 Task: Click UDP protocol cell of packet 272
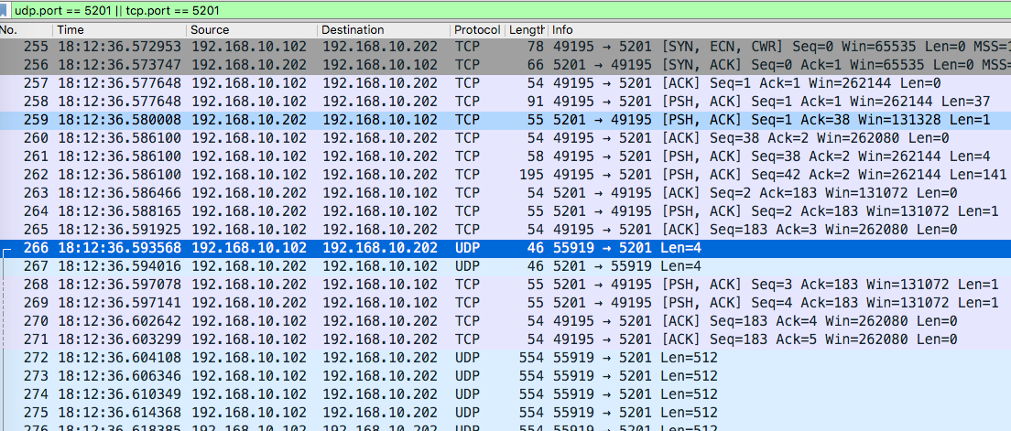pyautogui.click(x=467, y=357)
